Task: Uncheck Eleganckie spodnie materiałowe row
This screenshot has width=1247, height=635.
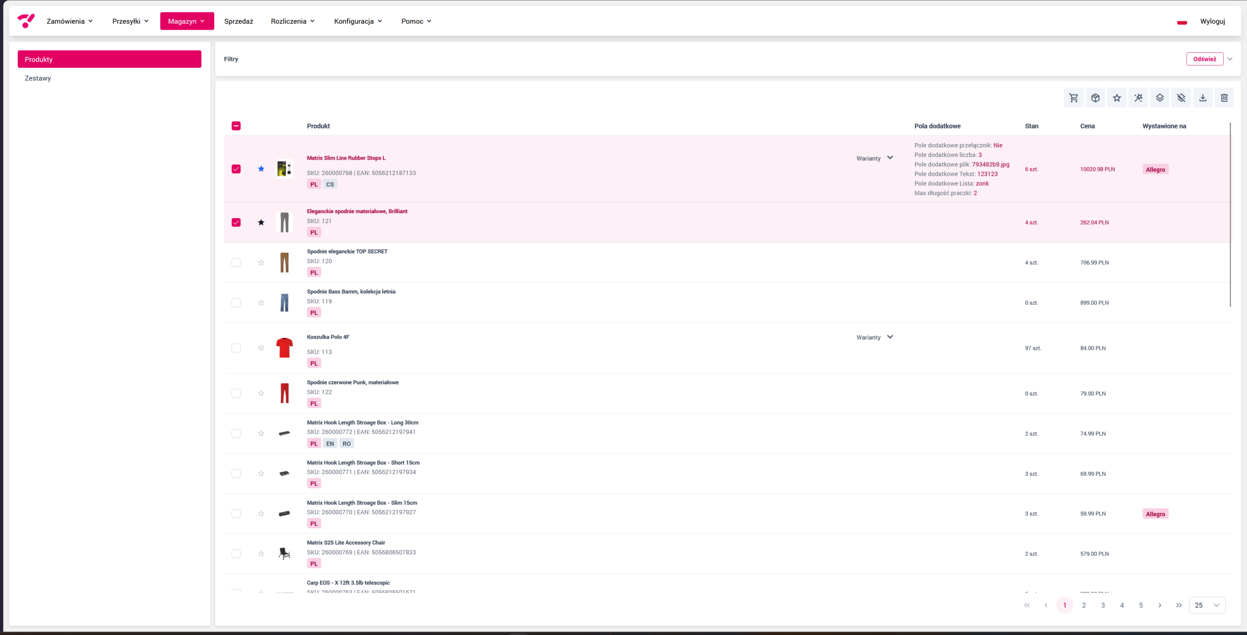Action: pos(236,223)
